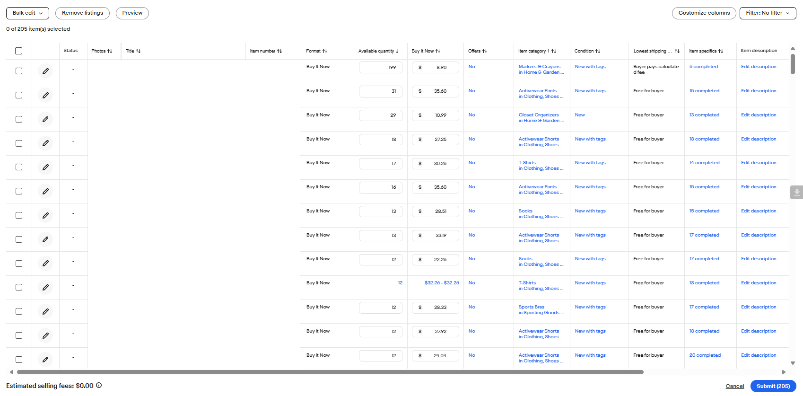
Task: Click the pencil edit icon for the Closet Organizers listing
Action: tap(45, 119)
